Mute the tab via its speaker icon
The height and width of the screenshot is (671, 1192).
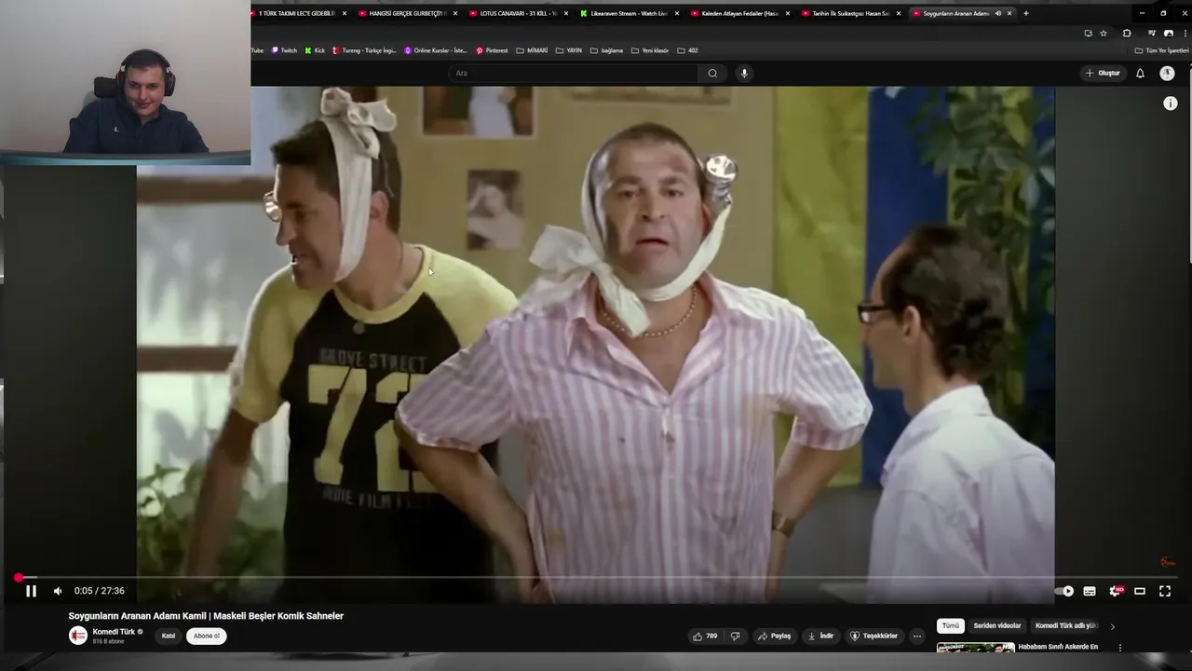click(997, 13)
